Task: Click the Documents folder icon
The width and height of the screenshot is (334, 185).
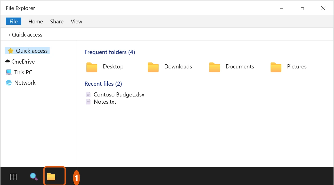Action: [215, 67]
